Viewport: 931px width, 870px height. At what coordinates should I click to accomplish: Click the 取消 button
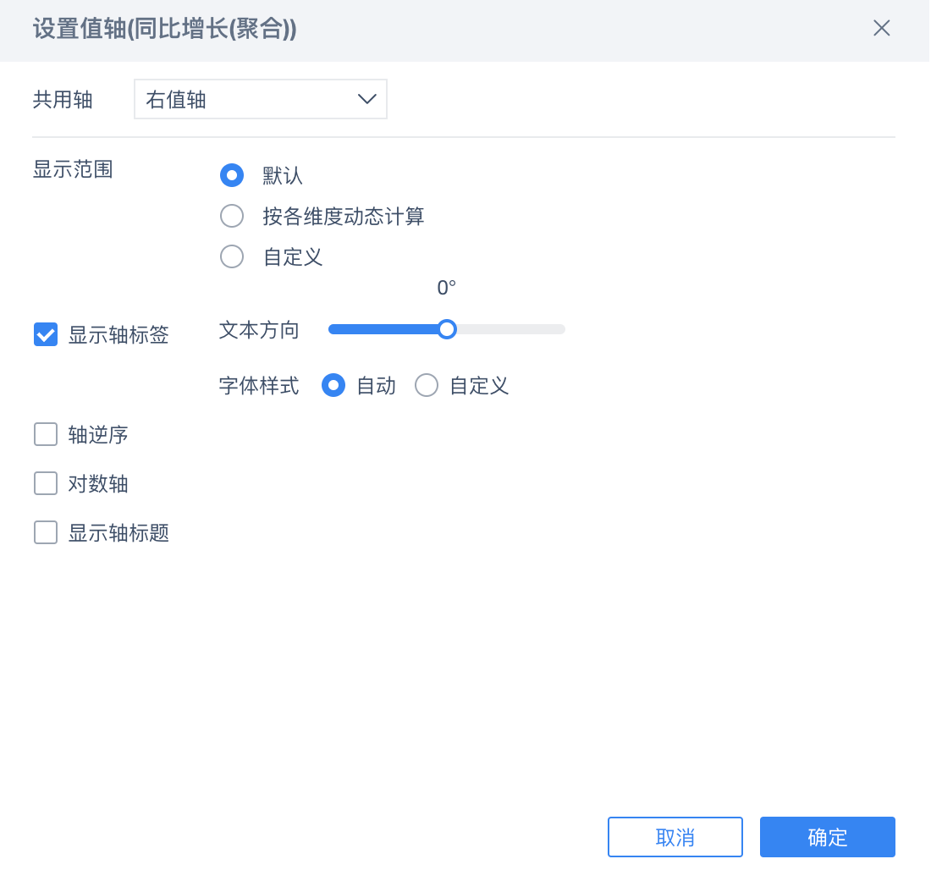[675, 837]
